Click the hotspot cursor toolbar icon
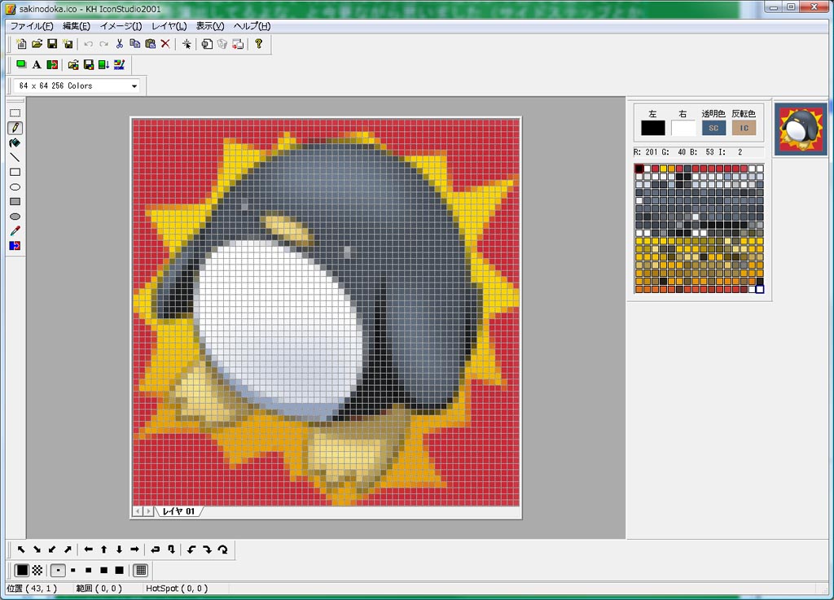Screen dimensions: 834x600 tap(187, 44)
